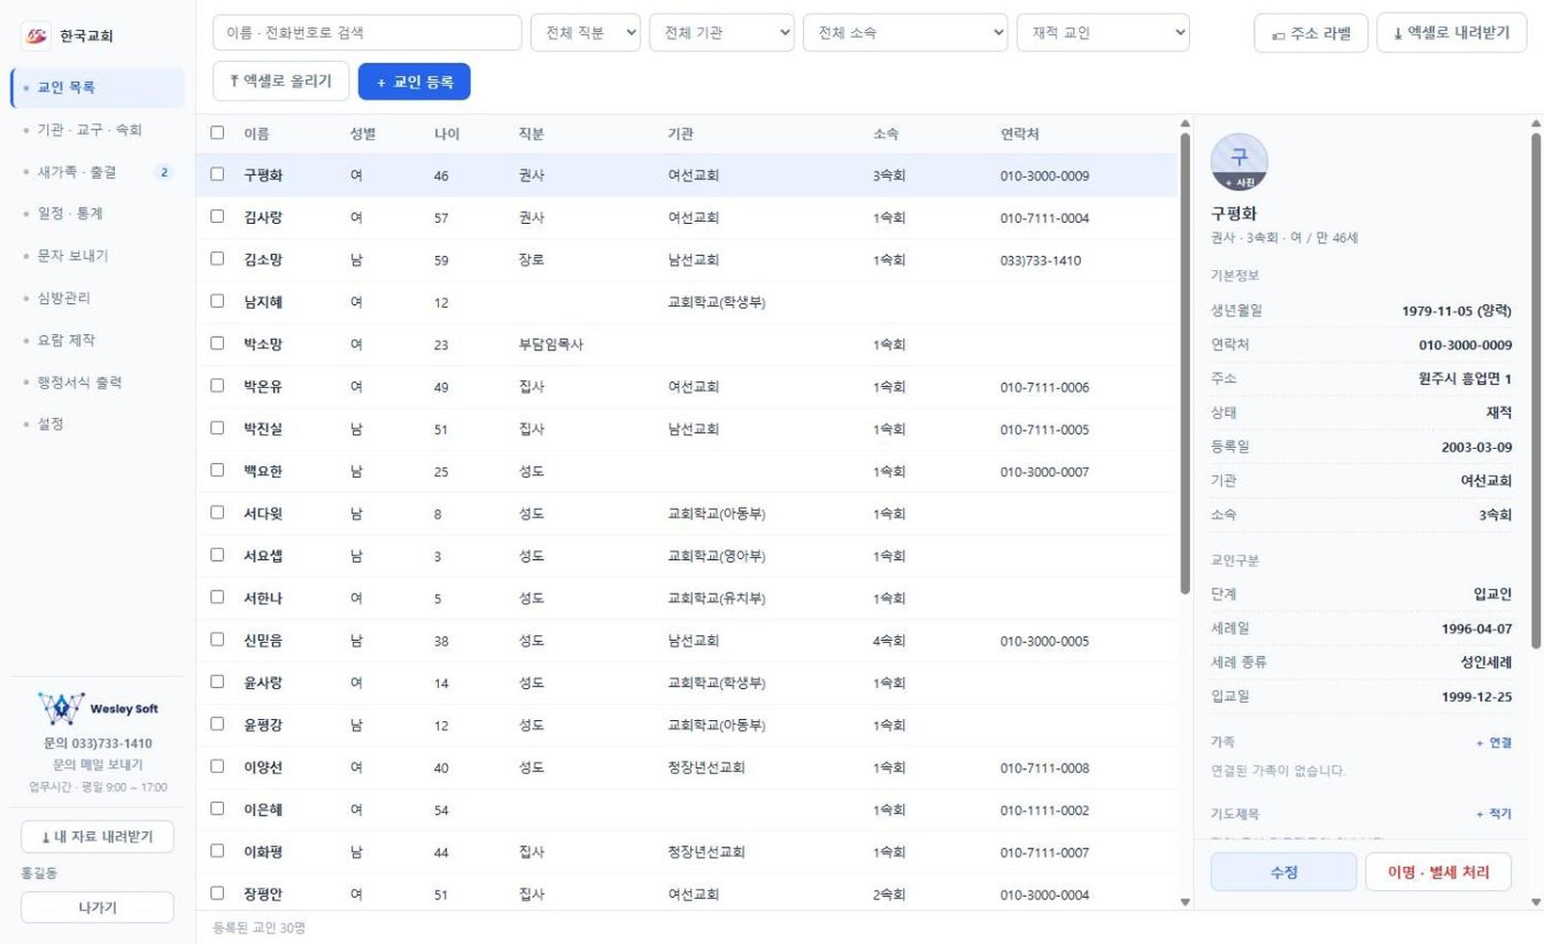1544x944 pixels.
Task: Click 내 자료 내려받기 button
Action: click(97, 837)
